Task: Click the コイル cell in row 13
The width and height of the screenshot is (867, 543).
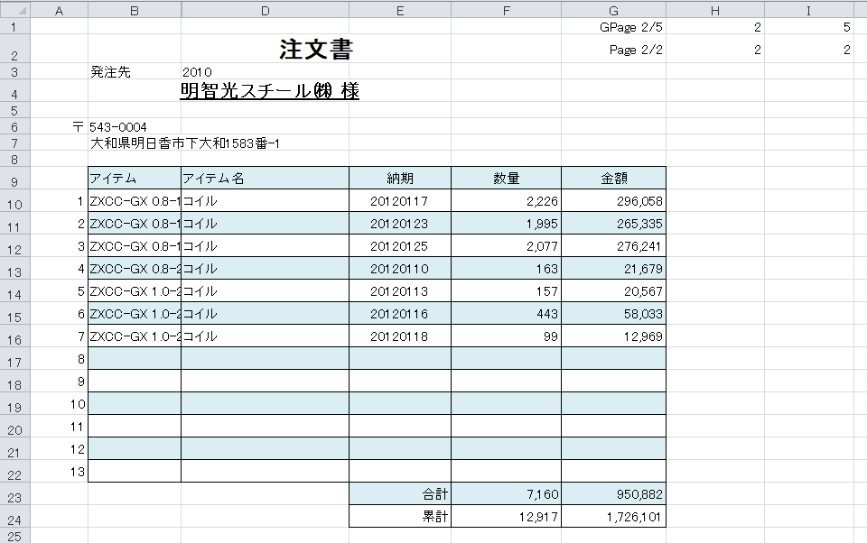Action: (265, 269)
